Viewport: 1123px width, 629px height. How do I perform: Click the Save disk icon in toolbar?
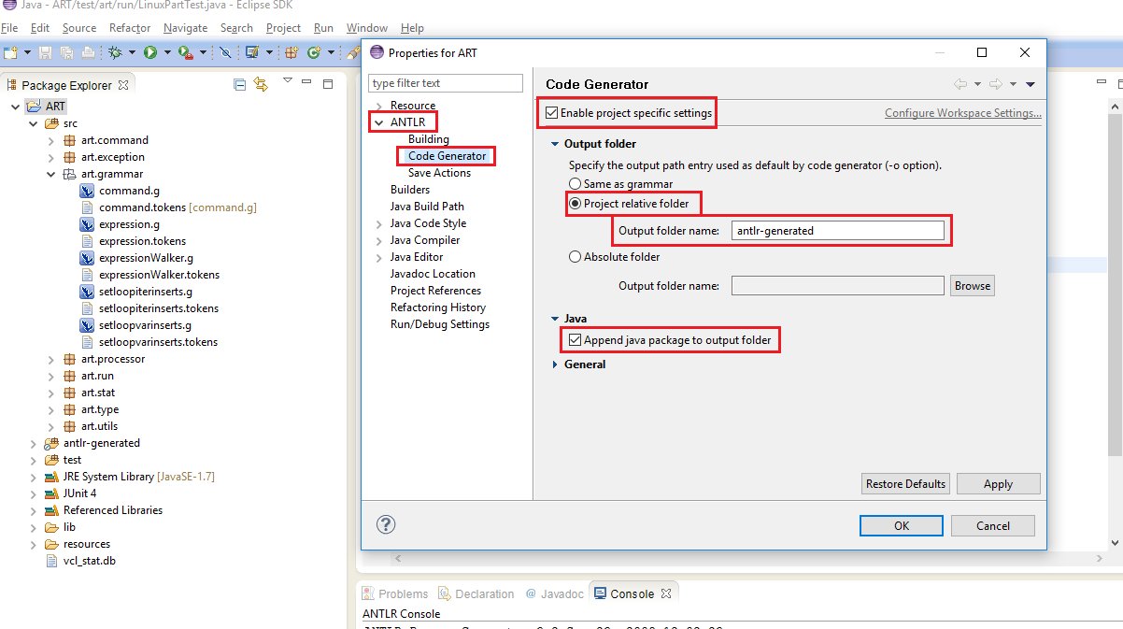(x=45, y=52)
